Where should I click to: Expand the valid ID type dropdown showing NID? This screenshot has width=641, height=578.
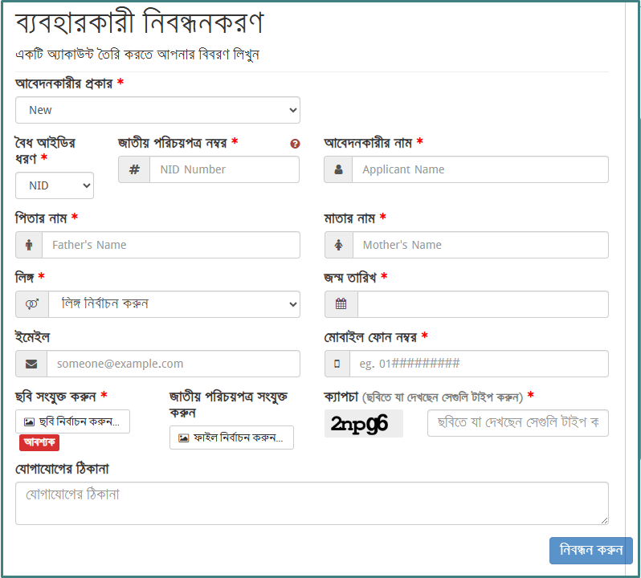(x=55, y=185)
